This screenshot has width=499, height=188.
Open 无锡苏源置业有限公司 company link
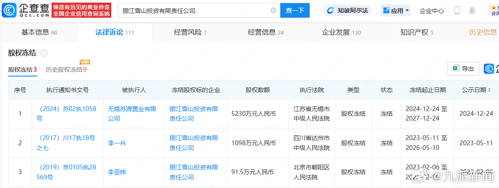tap(132, 114)
